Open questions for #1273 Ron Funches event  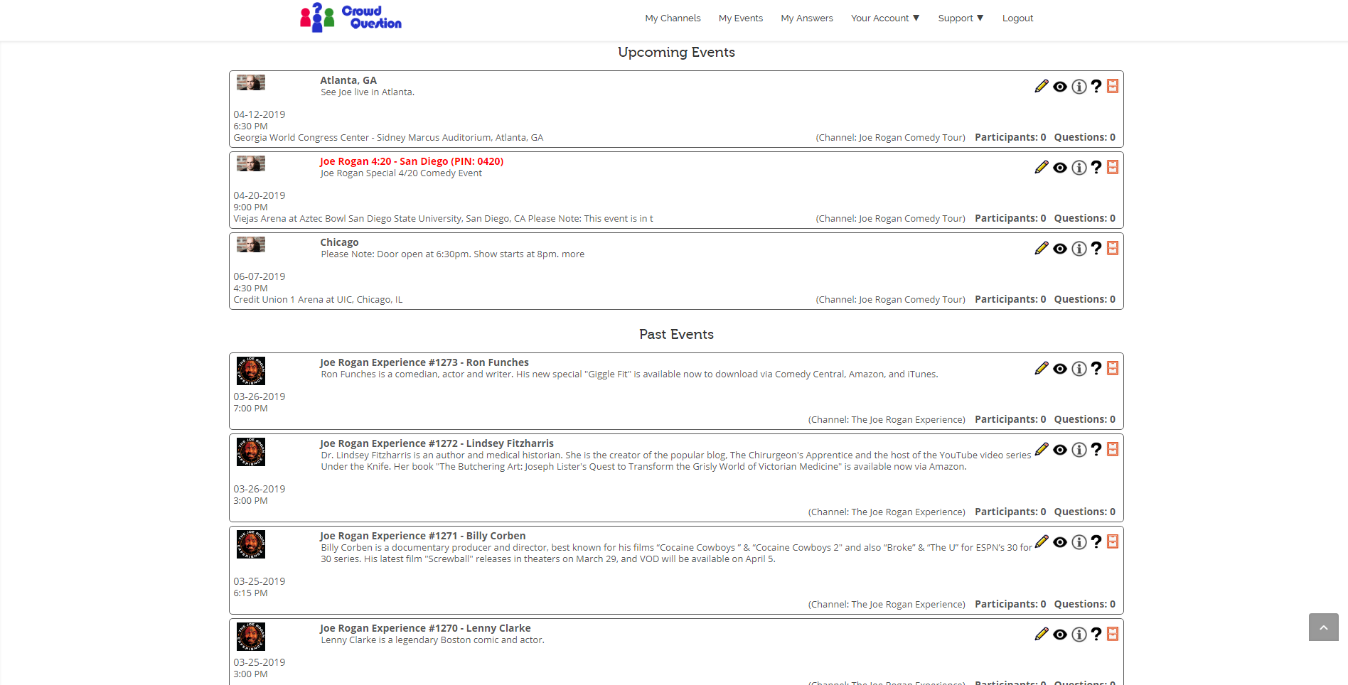pos(1096,368)
